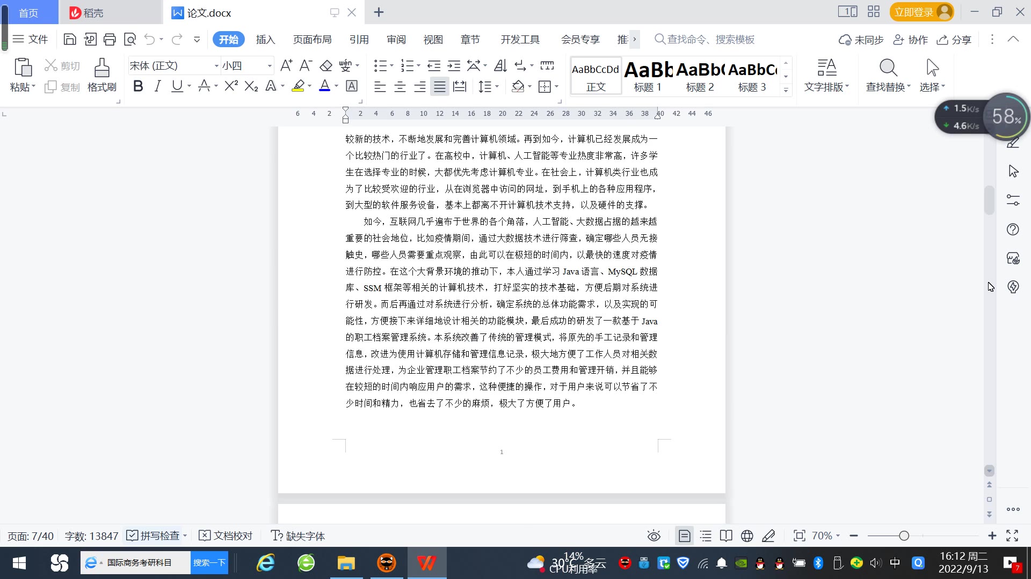1031x579 pixels.
Task: Click the 立即登录 login button
Action: [913, 12]
